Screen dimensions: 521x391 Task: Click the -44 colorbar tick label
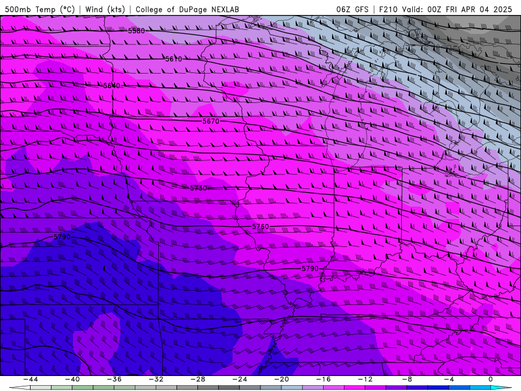point(31,379)
